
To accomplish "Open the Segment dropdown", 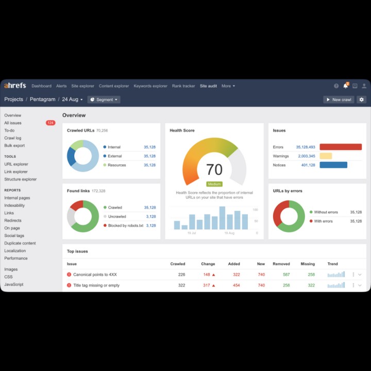I will (104, 99).
